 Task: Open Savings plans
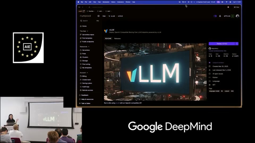(x=86, y=83)
